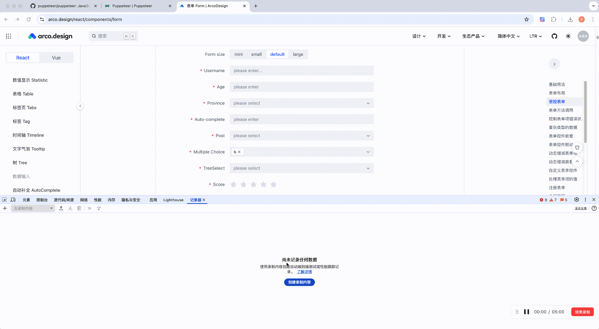Toggle the DevTools device toolbar icon
599x329 pixels.
[x=13, y=200]
